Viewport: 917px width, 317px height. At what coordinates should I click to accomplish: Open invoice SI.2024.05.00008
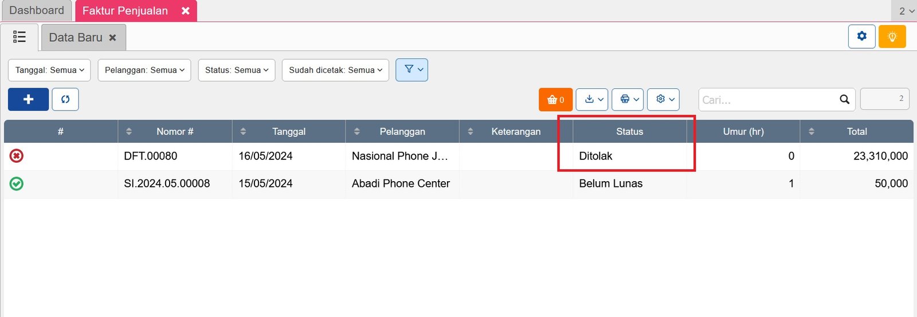tap(167, 184)
